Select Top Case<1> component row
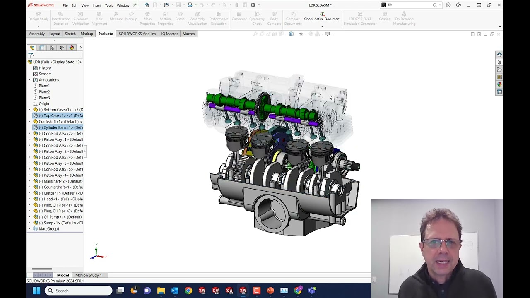 [x=58, y=115]
